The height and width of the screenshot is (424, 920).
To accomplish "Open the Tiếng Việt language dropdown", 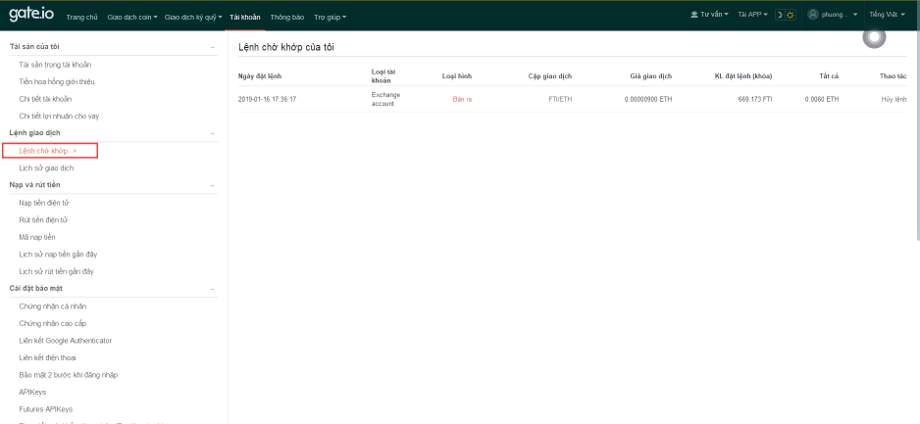I will pyautogui.click(x=887, y=15).
